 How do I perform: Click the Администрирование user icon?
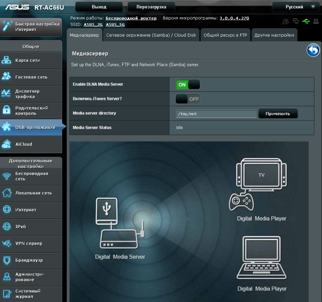click(x=7, y=277)
